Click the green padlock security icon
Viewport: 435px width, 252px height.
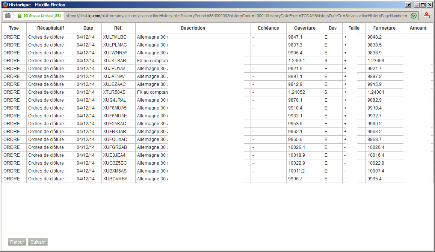coord(20,16)
